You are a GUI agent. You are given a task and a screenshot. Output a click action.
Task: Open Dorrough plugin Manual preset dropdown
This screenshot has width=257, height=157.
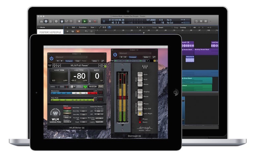(x=135, y=53)
